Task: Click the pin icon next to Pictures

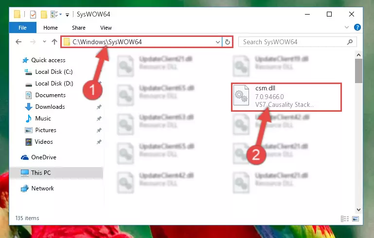Action: (x=99, y=130)
